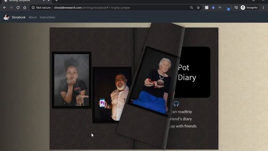This screenshot has height=151, width=268.
Task: Go back with the browser back arrow
Action: (5, 8)
